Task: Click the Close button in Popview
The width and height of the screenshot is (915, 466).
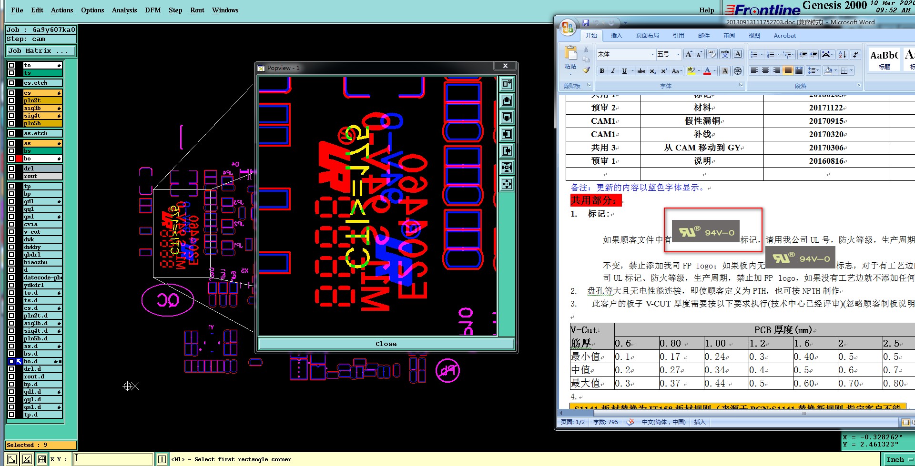Action: (386, 344)
